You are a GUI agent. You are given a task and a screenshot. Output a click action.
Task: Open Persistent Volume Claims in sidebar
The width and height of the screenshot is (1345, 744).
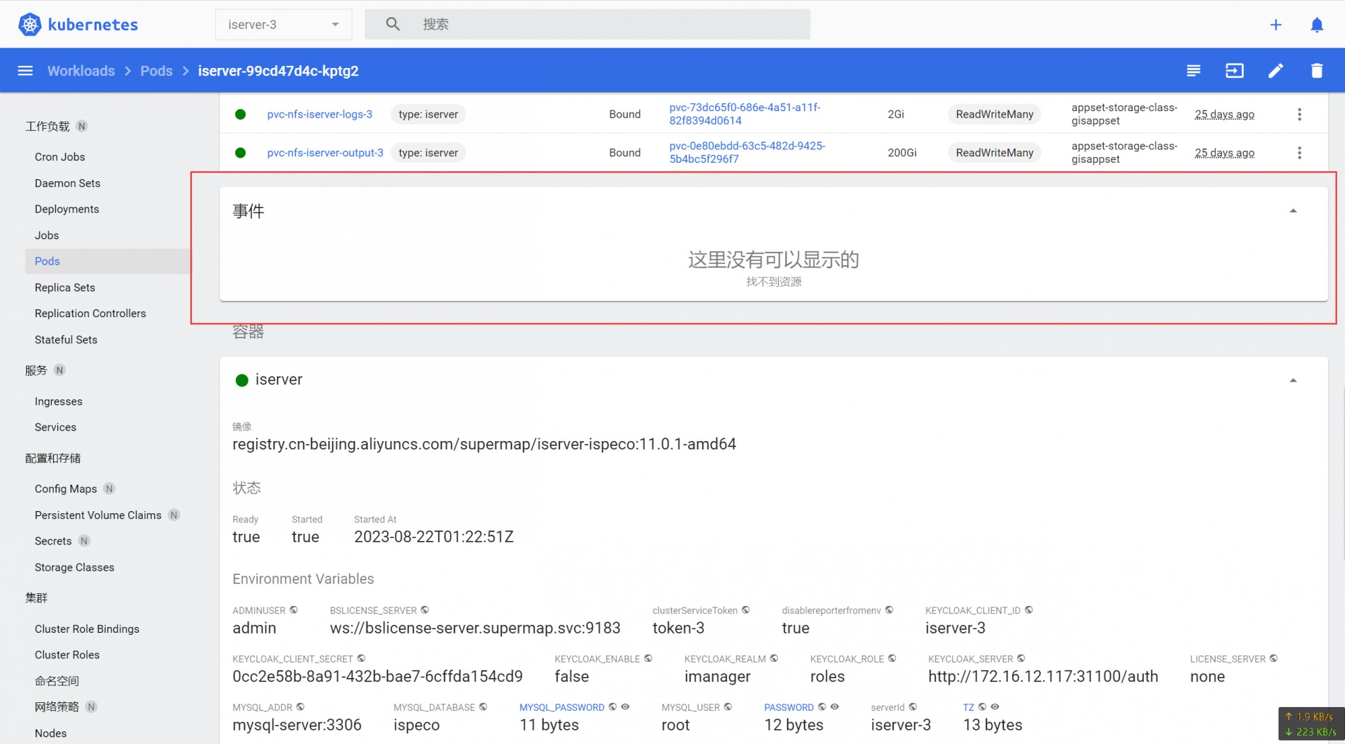click(x=98, y=515)
